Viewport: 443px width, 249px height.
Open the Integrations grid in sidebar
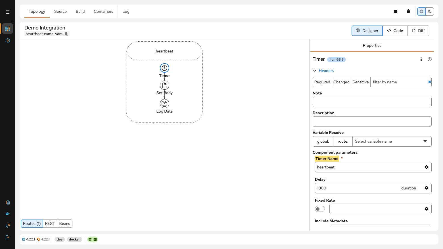click(8, 29)
